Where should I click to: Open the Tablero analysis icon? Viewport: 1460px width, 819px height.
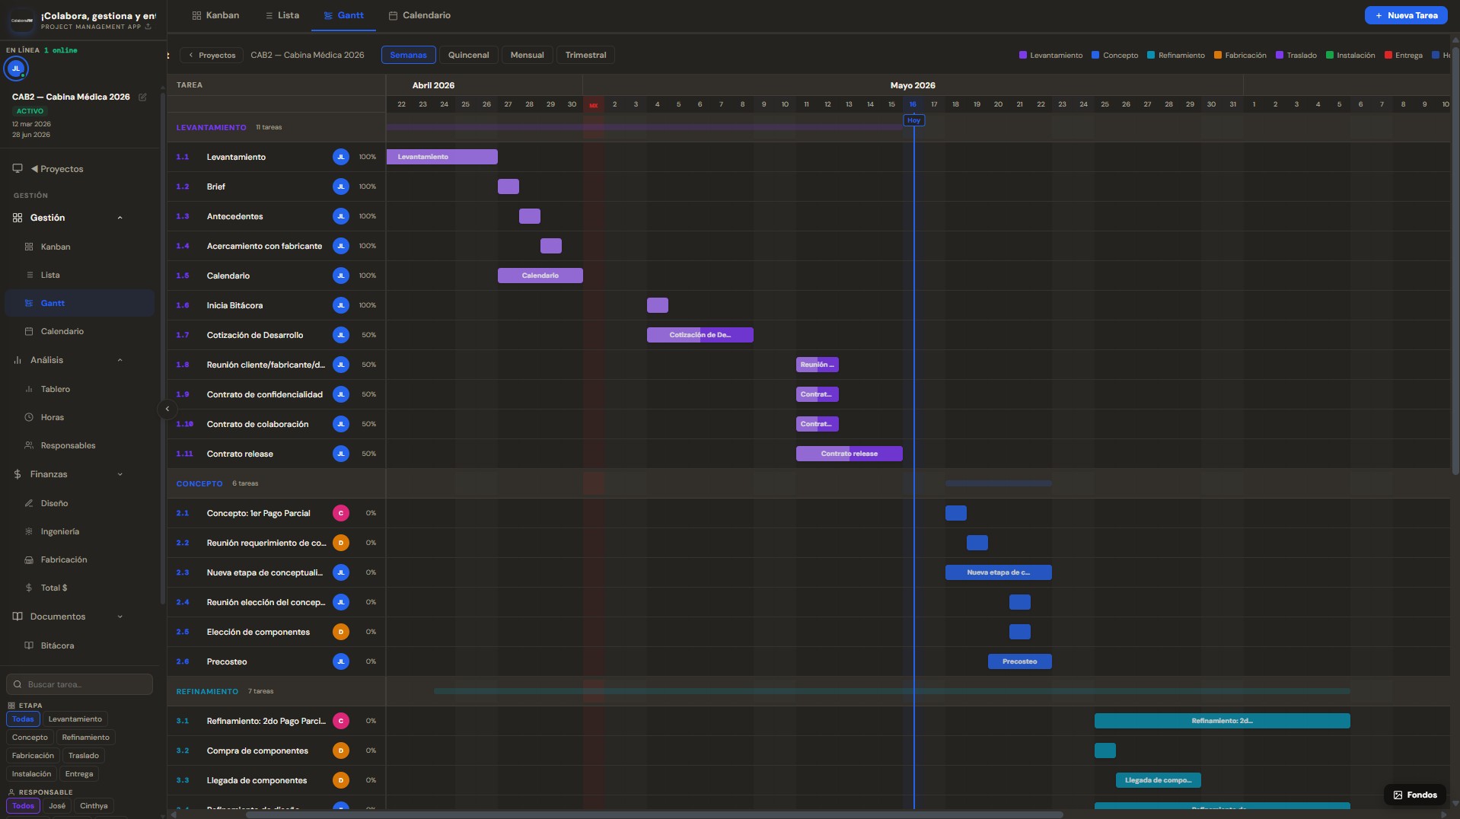[29, 389]
